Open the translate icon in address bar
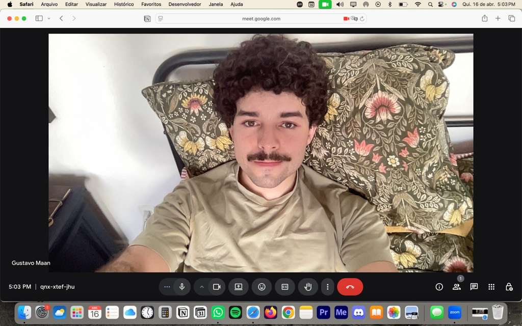 point(354,19)
